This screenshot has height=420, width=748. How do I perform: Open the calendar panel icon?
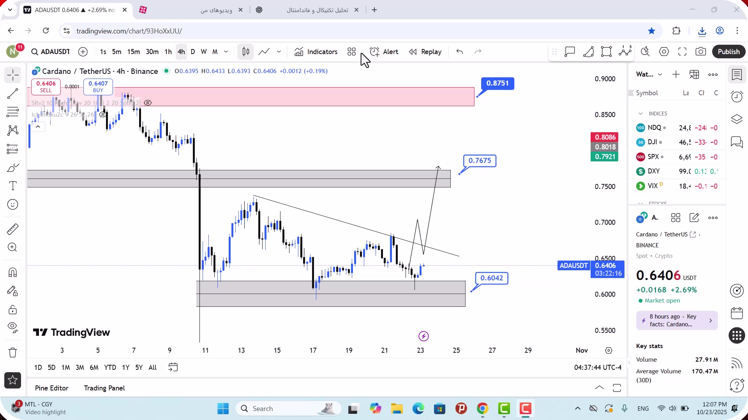[x=737, y=313]
